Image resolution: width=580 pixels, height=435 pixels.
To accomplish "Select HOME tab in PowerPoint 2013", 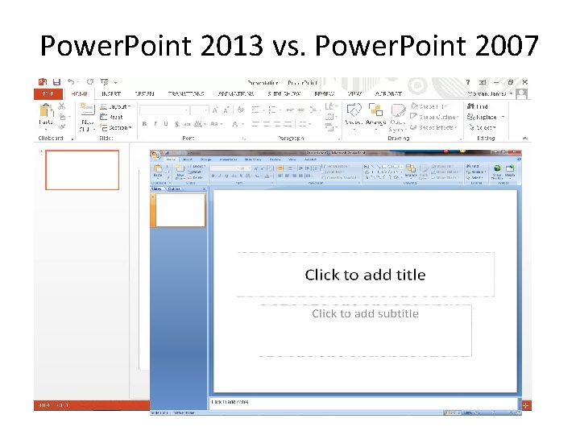I will (x=79, y=94).
